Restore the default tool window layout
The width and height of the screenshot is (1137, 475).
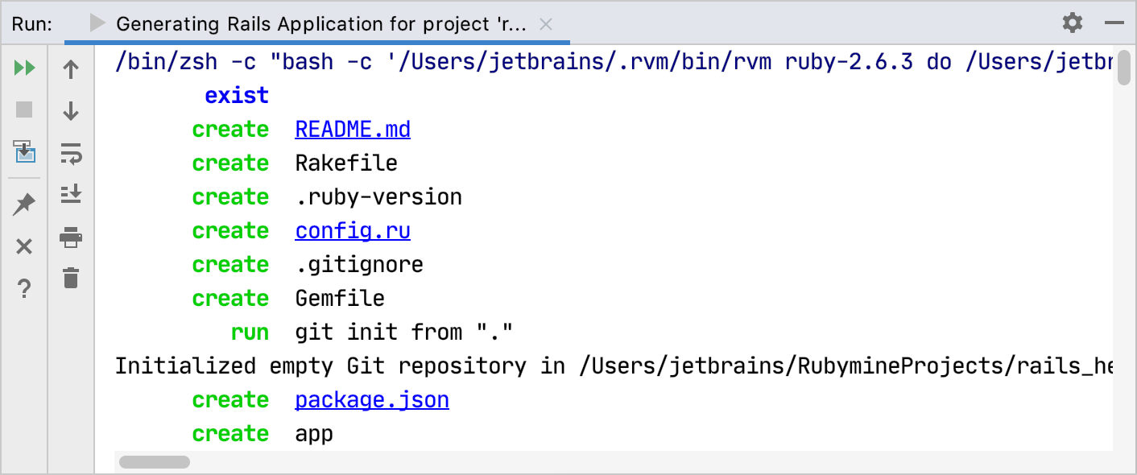(24, 153)
